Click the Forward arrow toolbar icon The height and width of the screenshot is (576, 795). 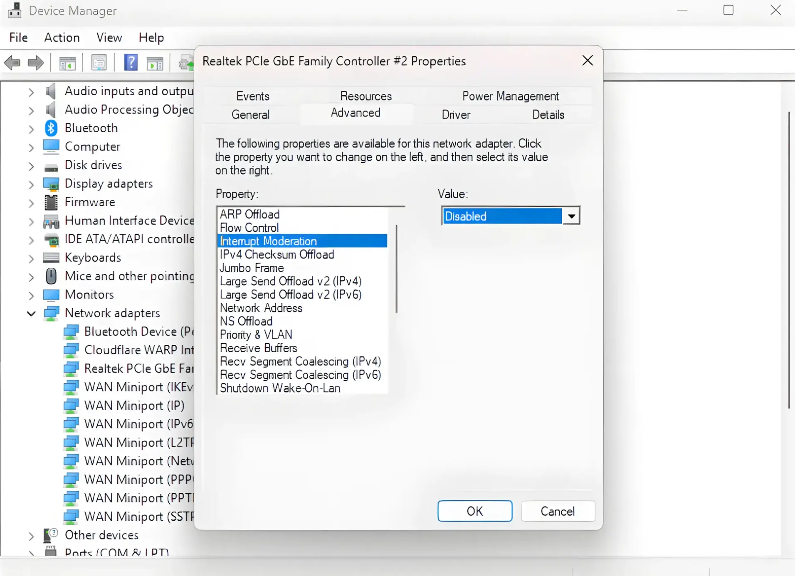35,63
